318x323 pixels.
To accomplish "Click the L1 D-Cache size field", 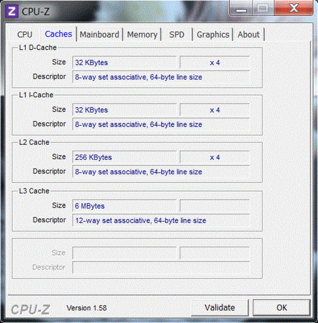I will [x=125, y=62].
